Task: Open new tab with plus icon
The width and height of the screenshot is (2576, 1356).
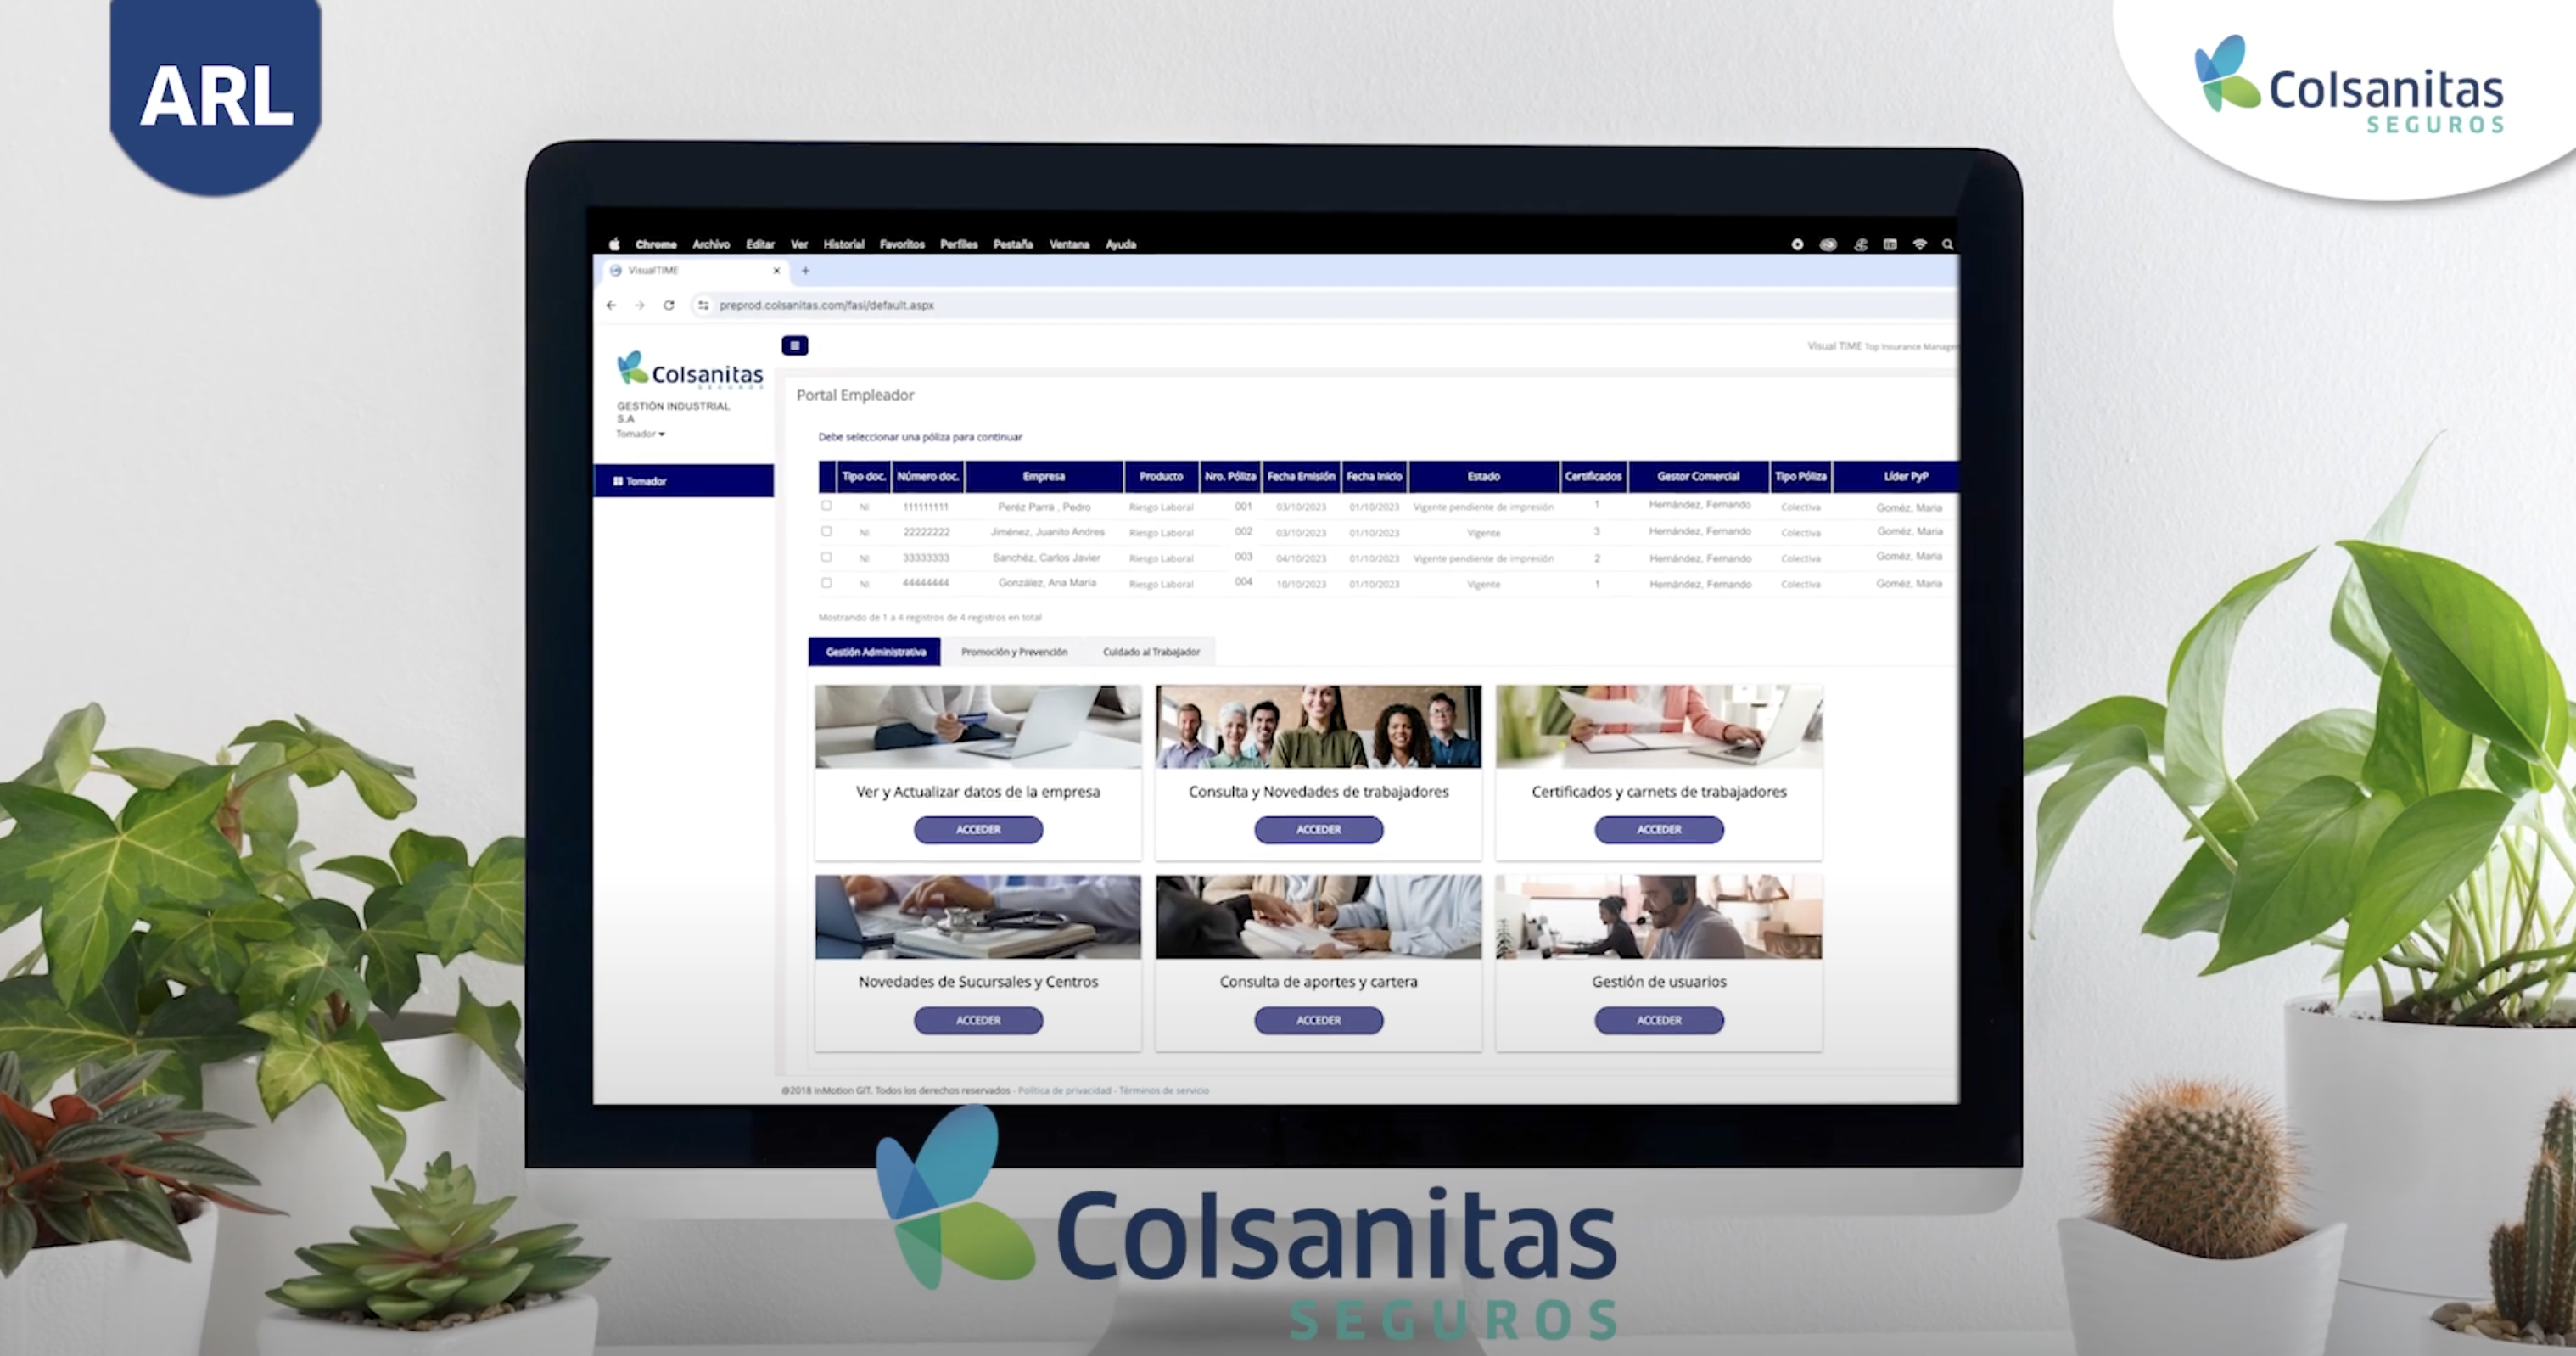Action: (x=805, y=270)
